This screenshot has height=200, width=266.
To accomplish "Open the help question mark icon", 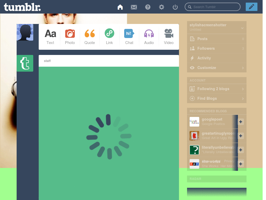I will (x=148, y=7).
